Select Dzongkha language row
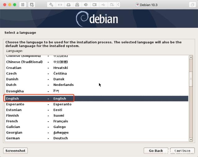This screenshot has width=198, height=157. [97, 91]
